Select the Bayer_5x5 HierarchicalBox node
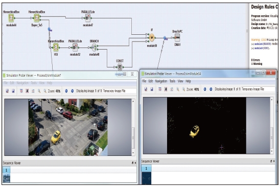The height and width of the screenshot is (186, 280). coord(37,18)
